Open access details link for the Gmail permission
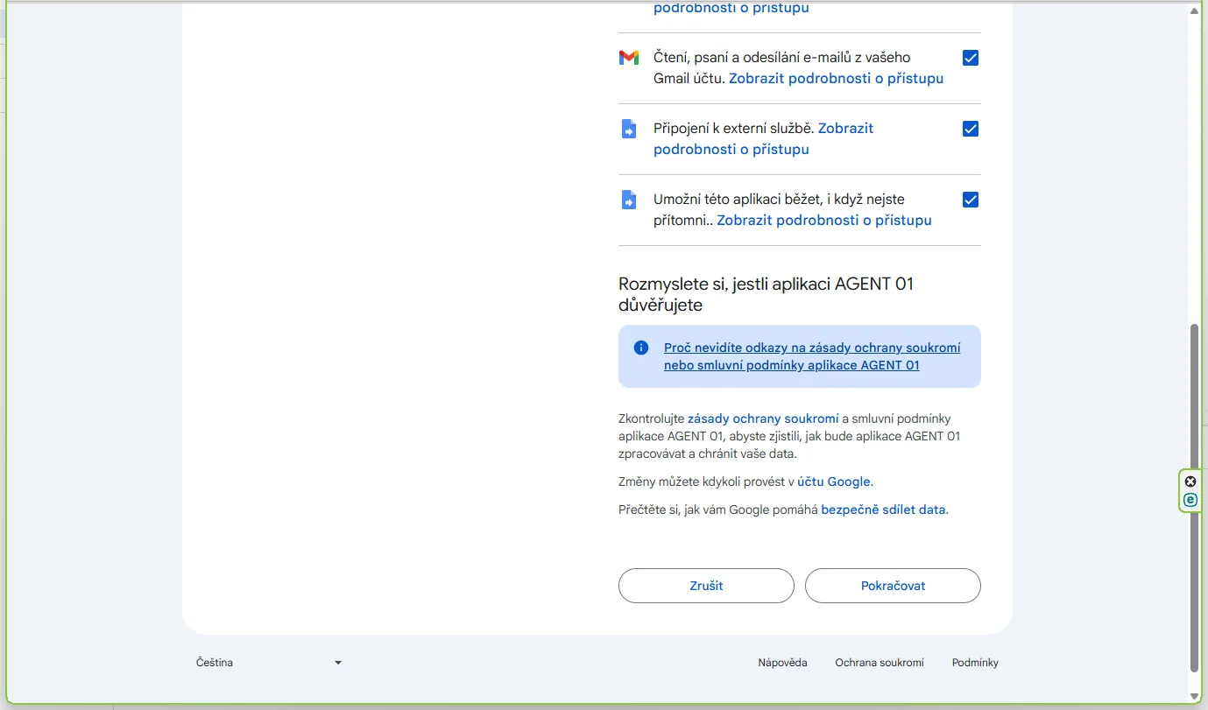The image size is (1208, 710). tap(837, 79)
